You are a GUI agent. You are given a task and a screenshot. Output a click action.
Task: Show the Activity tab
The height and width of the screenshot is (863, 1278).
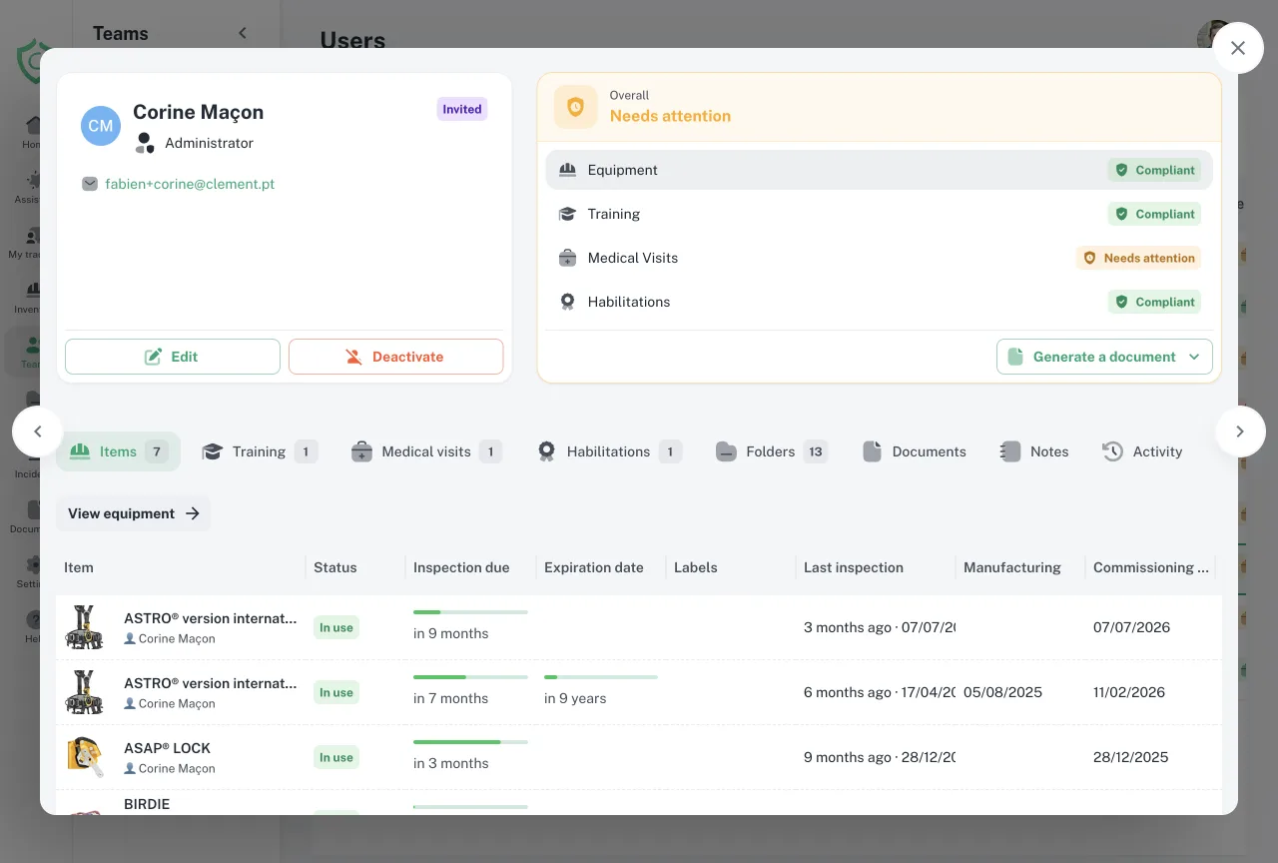1142,451
